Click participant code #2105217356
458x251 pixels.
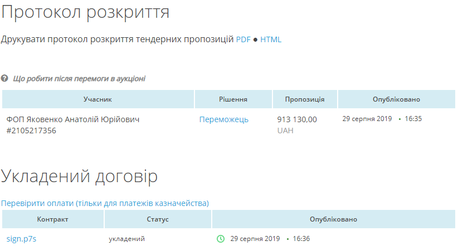31,130
